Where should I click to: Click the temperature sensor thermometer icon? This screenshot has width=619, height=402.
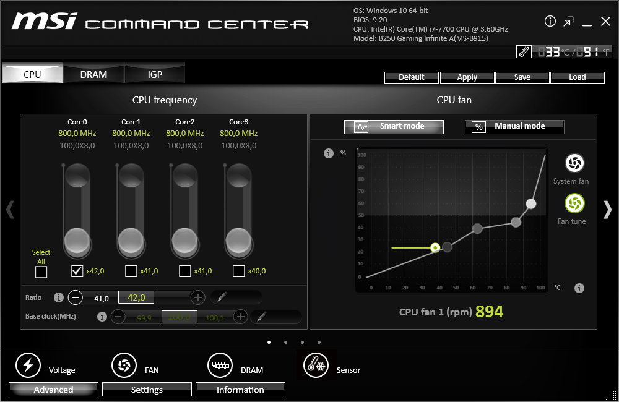click(524, 52)
